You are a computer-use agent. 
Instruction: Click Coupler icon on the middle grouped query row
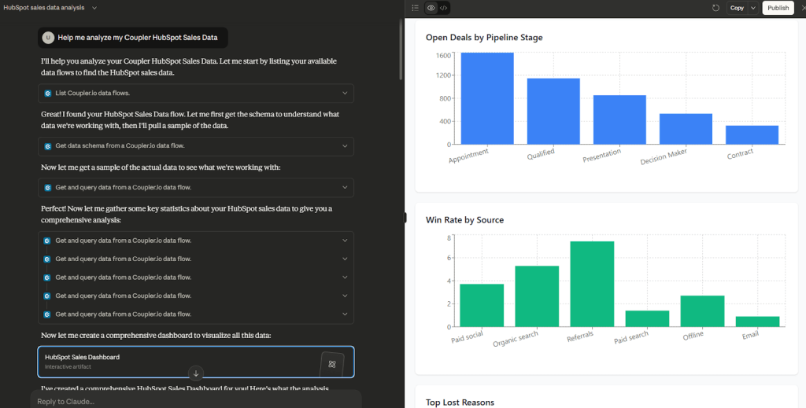pyautogui.click(x=47, y=278)
